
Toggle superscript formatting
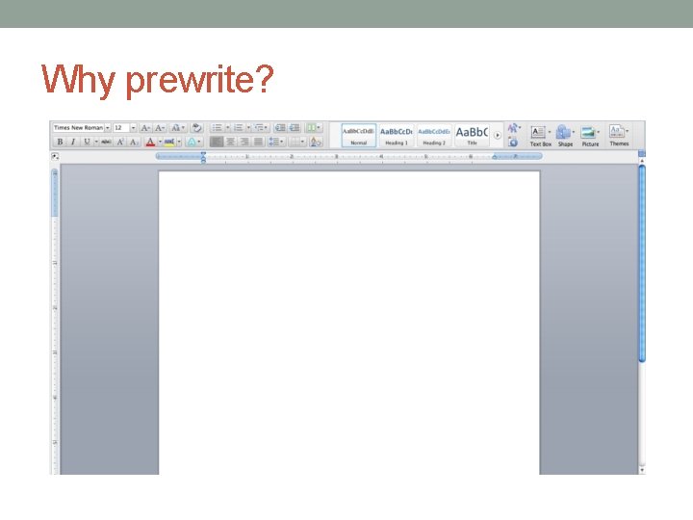point(120,142)
